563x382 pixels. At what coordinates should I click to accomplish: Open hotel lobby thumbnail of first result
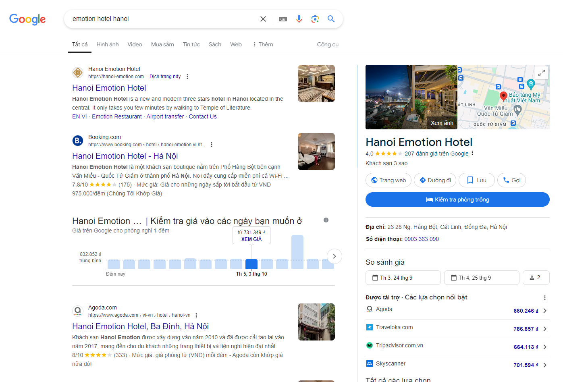(316, 83)
